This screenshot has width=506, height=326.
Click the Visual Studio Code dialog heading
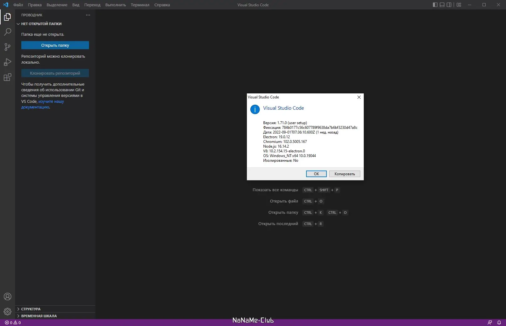[284, 108]
